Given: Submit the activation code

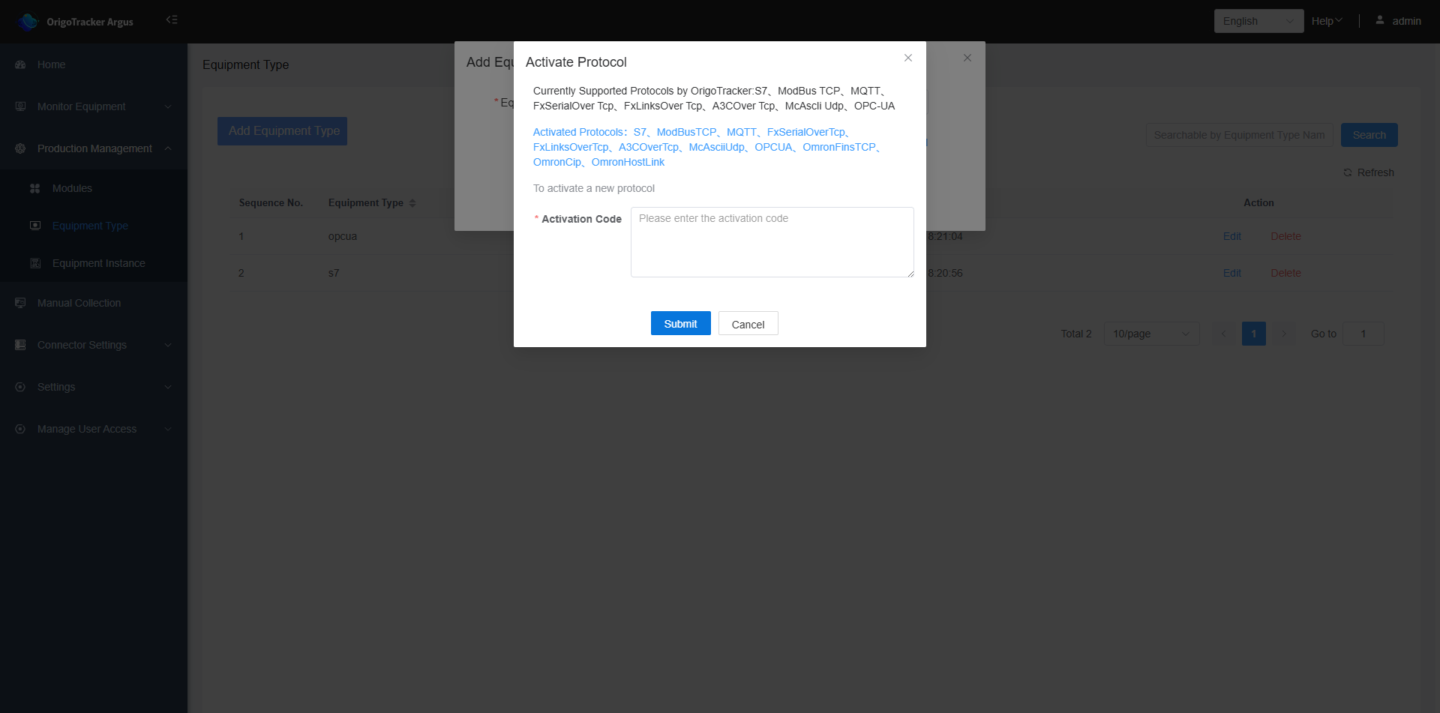Looking at the screenshot, I should (x=680, y=324).
